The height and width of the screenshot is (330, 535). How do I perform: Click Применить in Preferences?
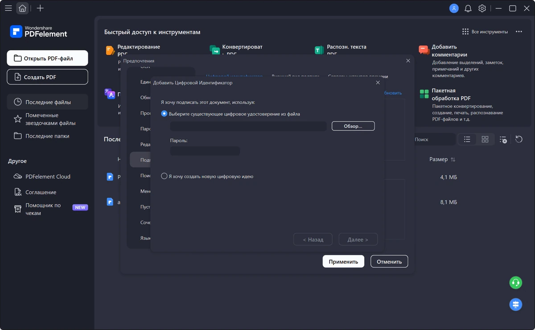pyautogui.click(x=343, y=261)
